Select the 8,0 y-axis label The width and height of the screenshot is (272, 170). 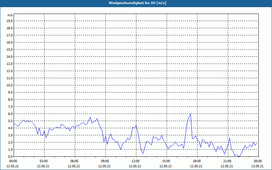pos(10,99)
